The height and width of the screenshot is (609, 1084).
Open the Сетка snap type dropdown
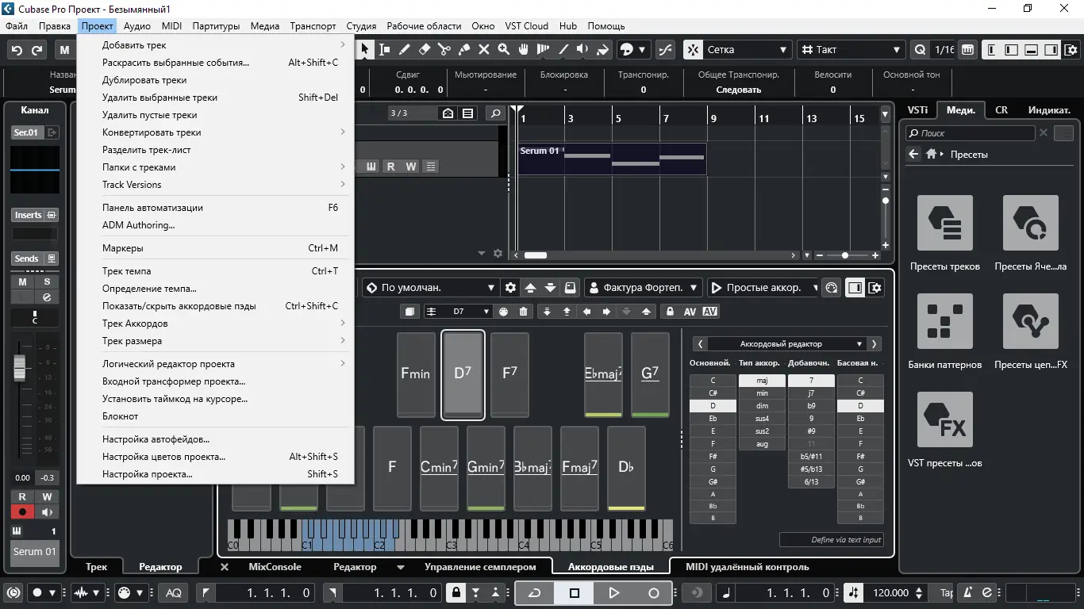tap(738, 49)
